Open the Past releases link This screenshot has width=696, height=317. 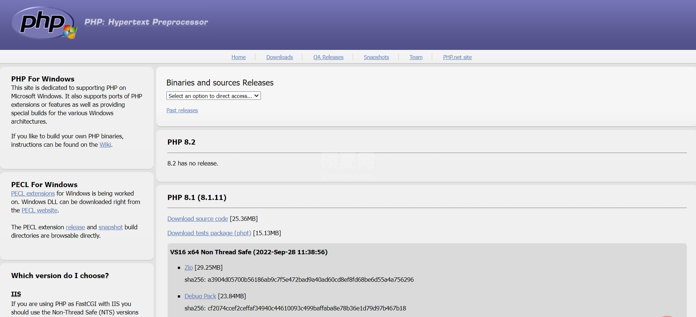[182, 110]
